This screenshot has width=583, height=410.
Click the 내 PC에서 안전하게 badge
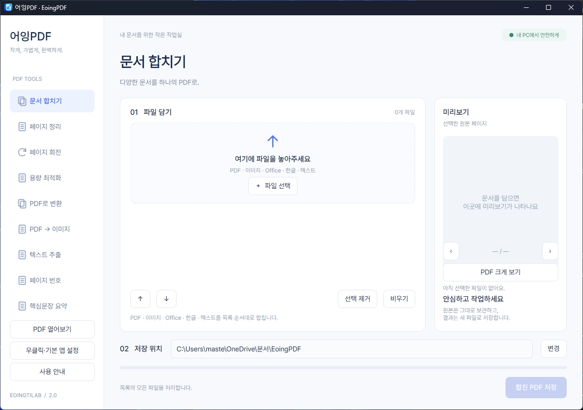coord(534,35)
